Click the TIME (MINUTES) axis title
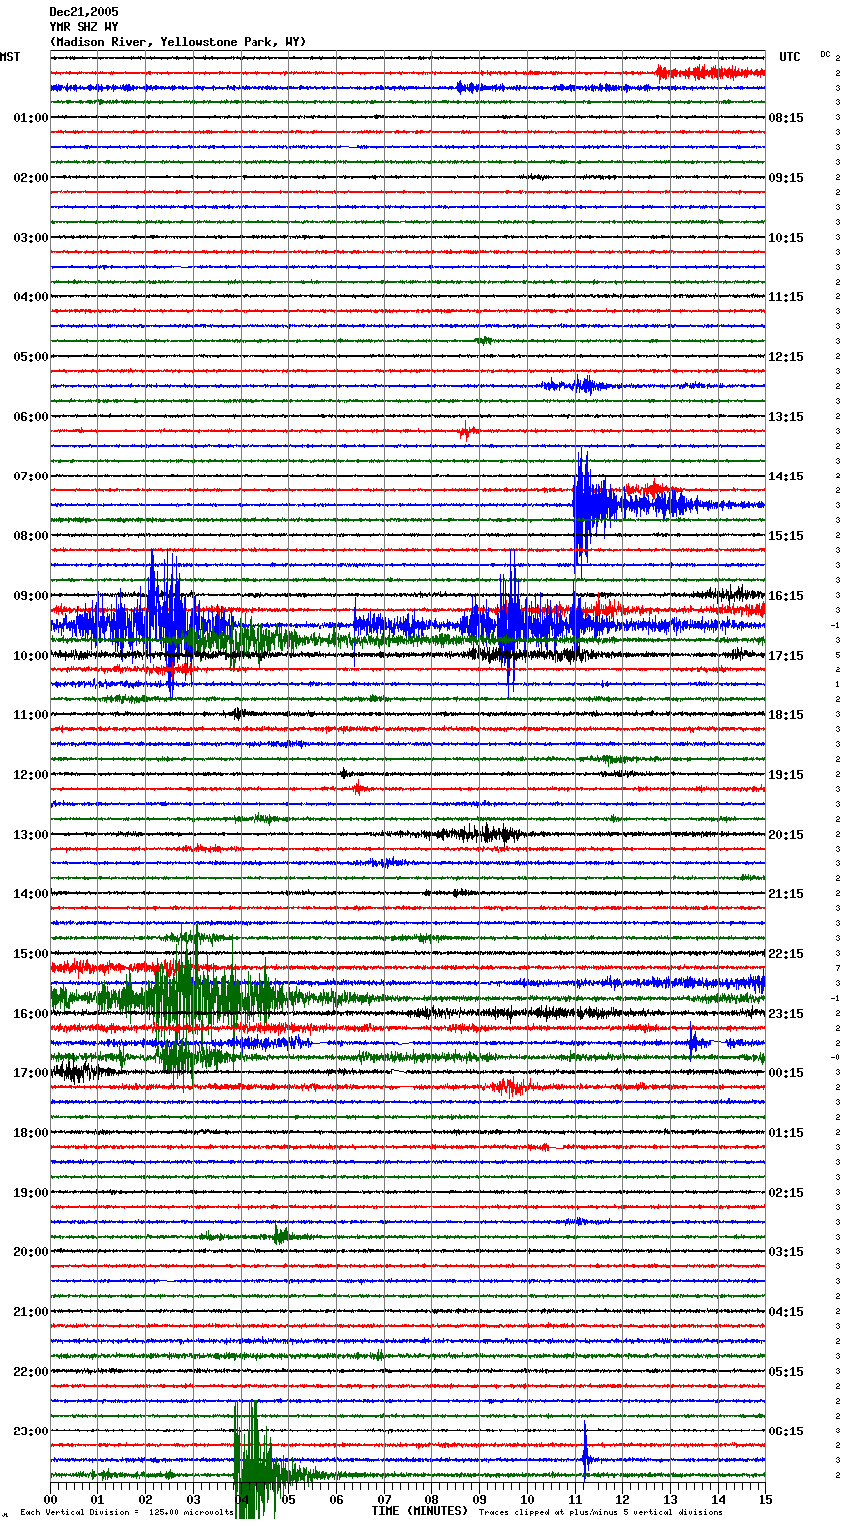845x1526 pixels. pyautogui.click(x=420, y=1511)
